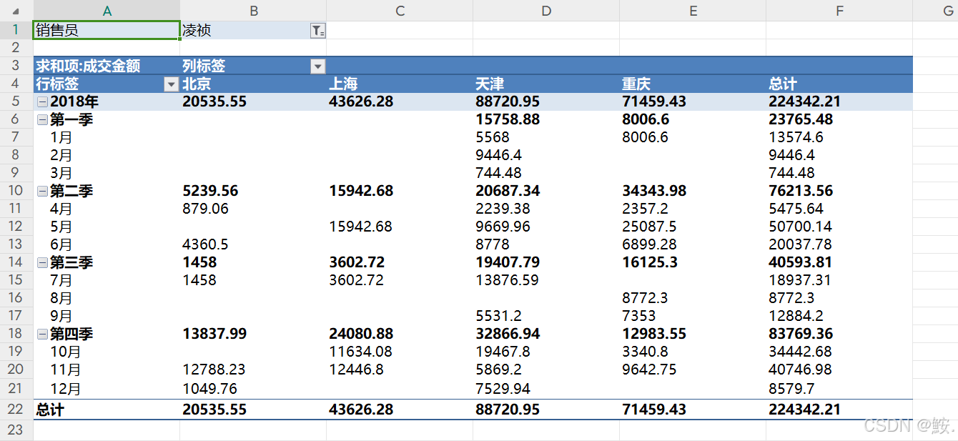This screenshot has height=441, width=958.
Task: Select the 9月 row label
Action: pyautogui.click(x=61, y=317)
